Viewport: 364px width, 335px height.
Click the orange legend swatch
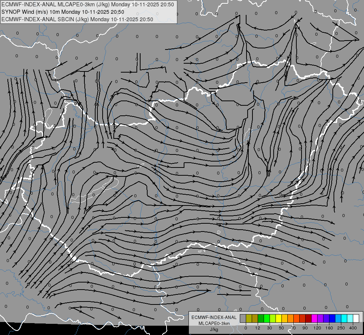pyautogui.click(x=291, y=318)
